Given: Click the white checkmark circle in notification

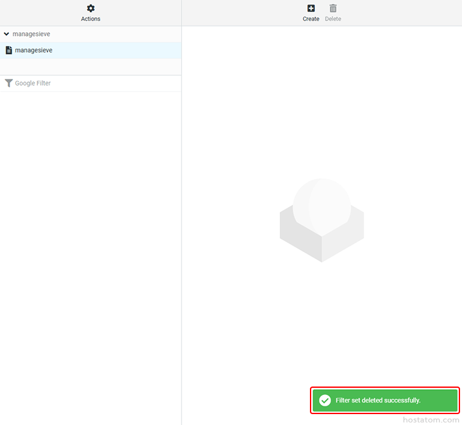Looking at the screenshot, I should (325, 401).
